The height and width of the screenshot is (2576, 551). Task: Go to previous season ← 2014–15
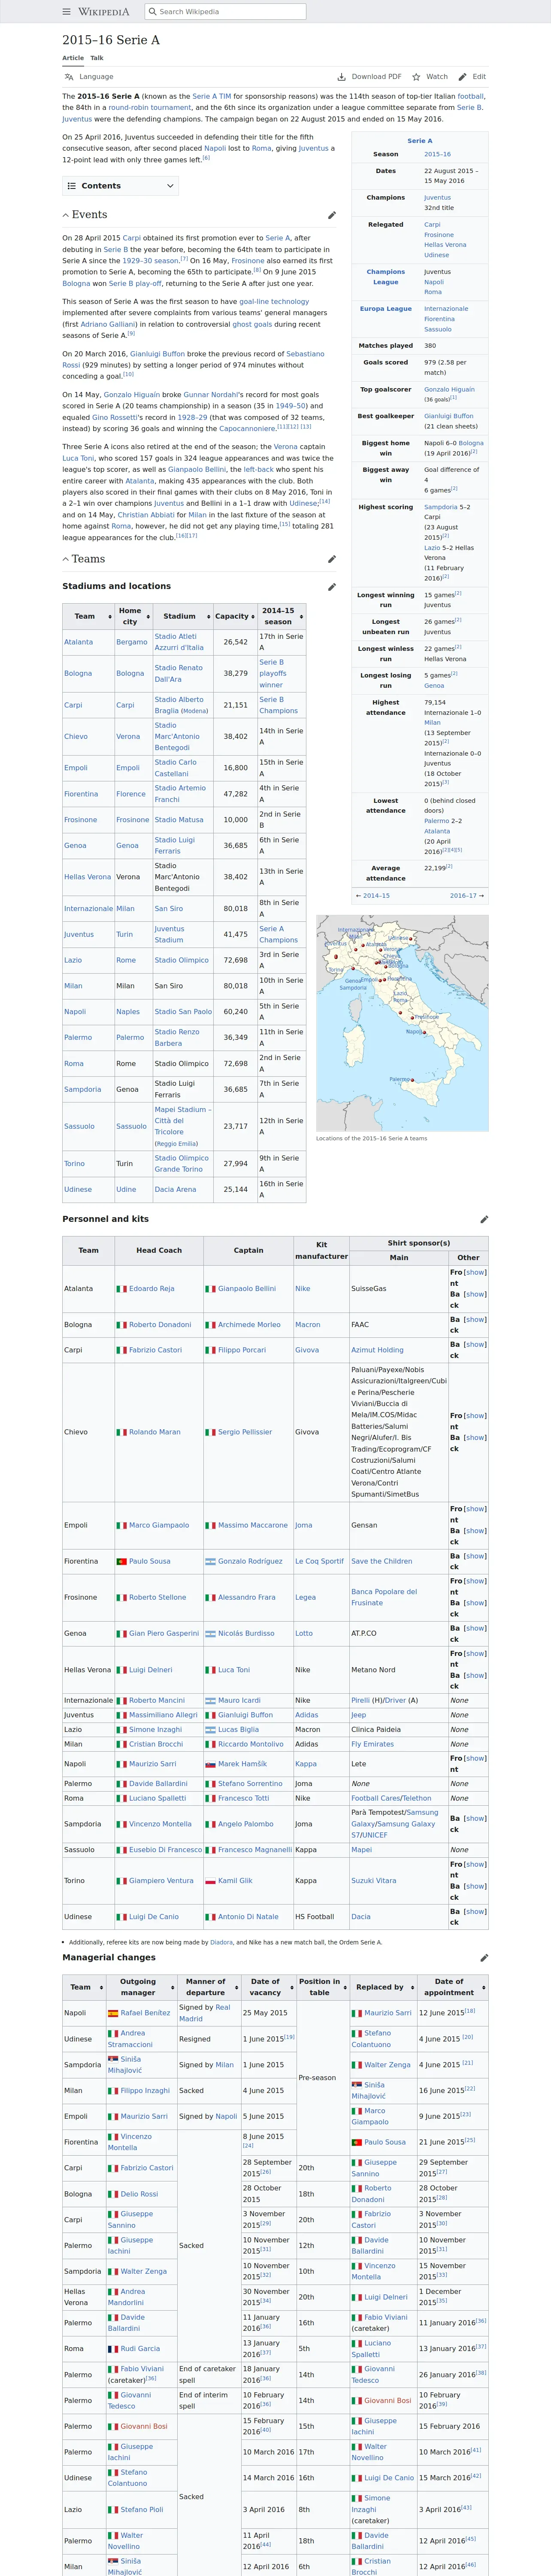point(373,896)
